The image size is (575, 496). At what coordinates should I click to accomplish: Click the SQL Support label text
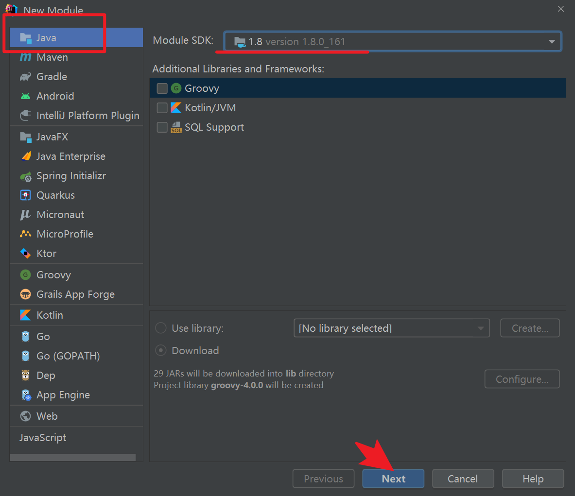tap(214, 127)
